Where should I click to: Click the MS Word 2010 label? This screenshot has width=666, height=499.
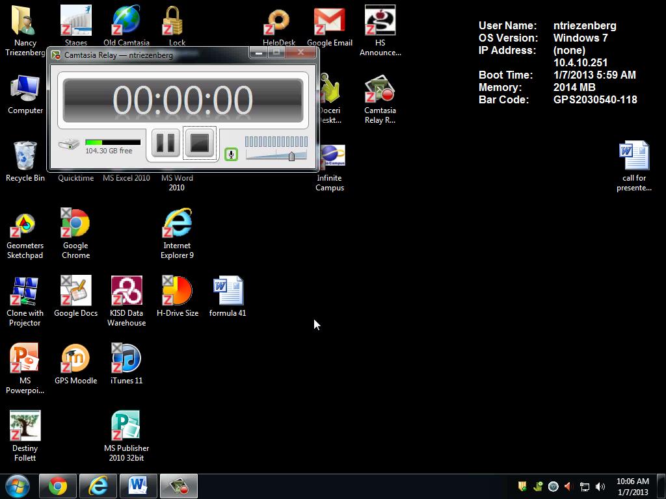click(x=177, y=183)
